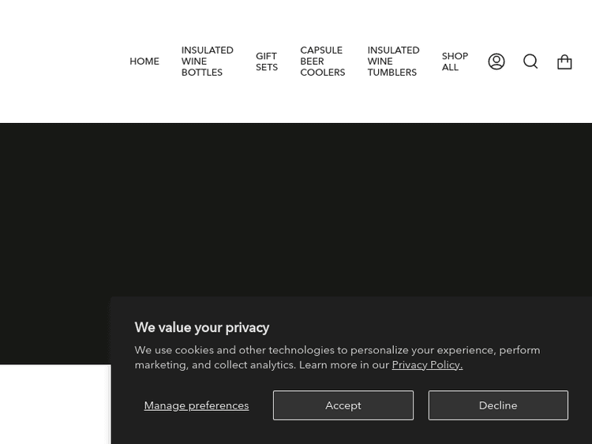Image resolution: width=592 pixels, height=444 pixels.
Task: Open the shopping cart bag icon
Action: pyautogui.click(x=564, y=62)
